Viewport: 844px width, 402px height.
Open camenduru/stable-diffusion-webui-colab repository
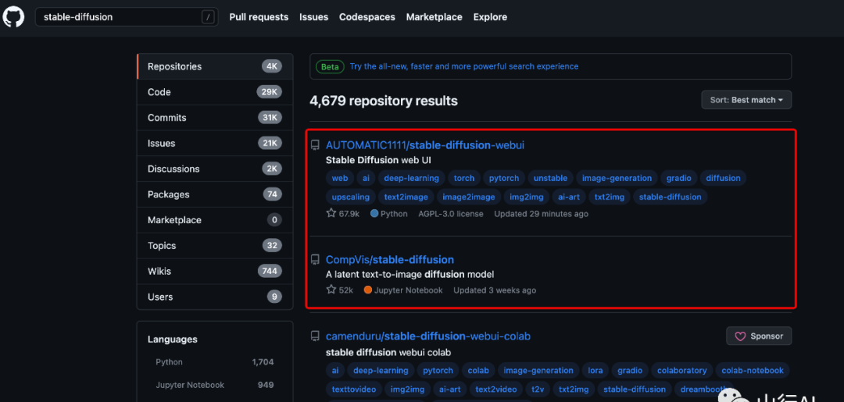tap(428, 336)
